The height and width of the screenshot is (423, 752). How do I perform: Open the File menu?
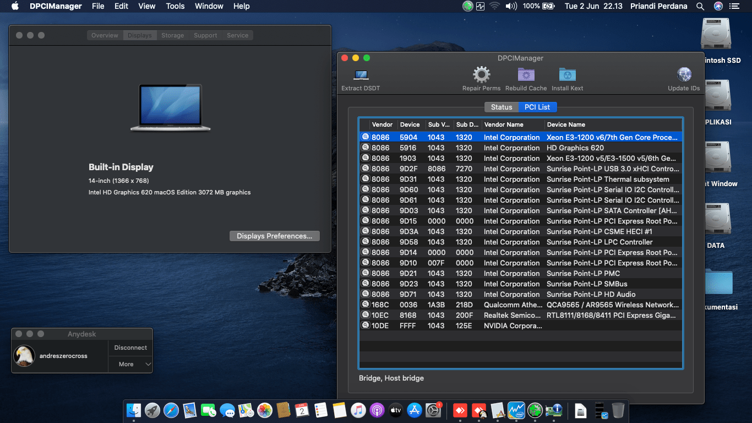point(98,6)
